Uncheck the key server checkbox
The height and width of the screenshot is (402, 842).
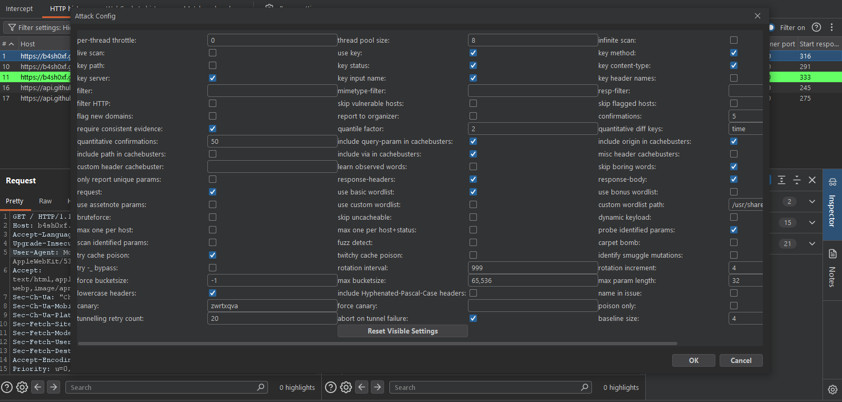pos(213,78)
